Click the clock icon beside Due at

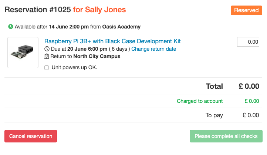47,49
